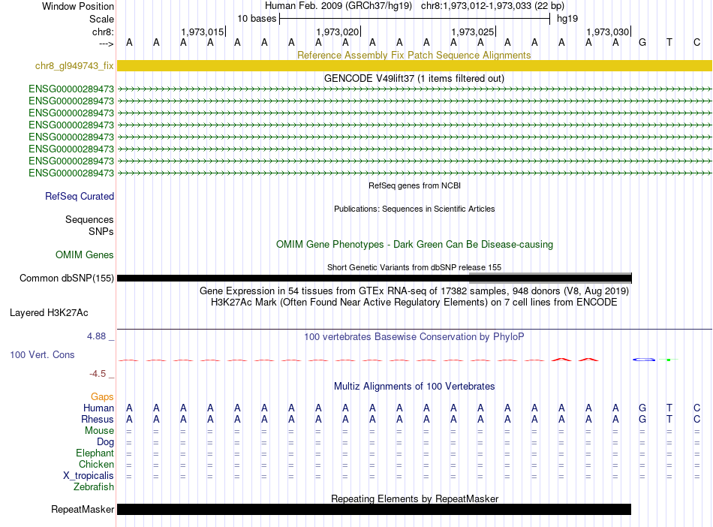The image size is (713, 527).
Task: Click base T in the Human alignment row
Action: click(x=669, y=408)
